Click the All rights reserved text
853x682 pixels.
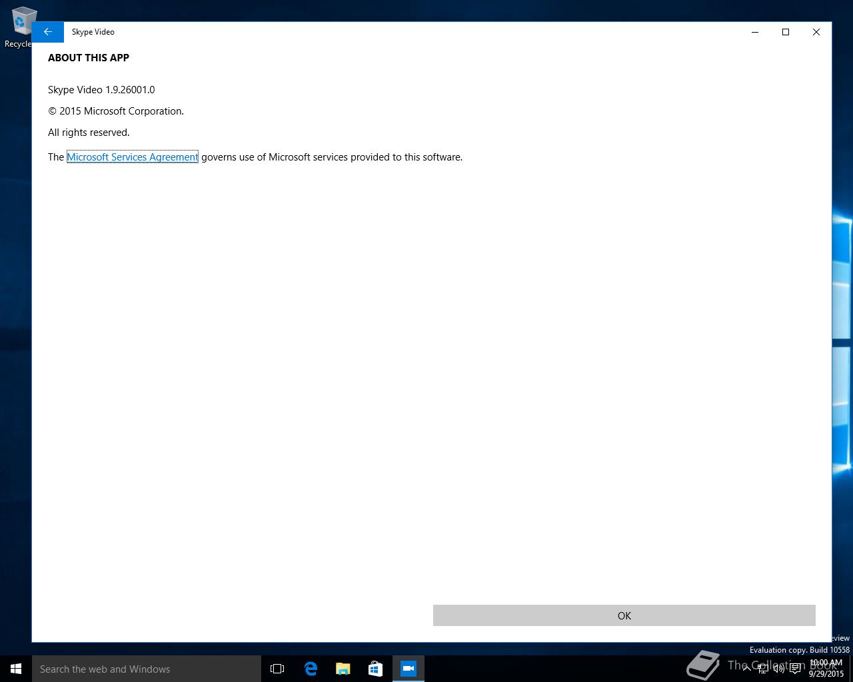(x=89, y=133)
